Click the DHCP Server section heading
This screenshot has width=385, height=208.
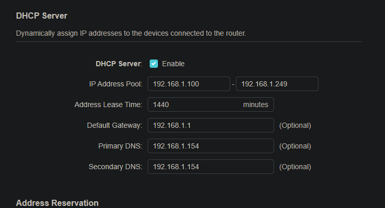click(41, 16)
